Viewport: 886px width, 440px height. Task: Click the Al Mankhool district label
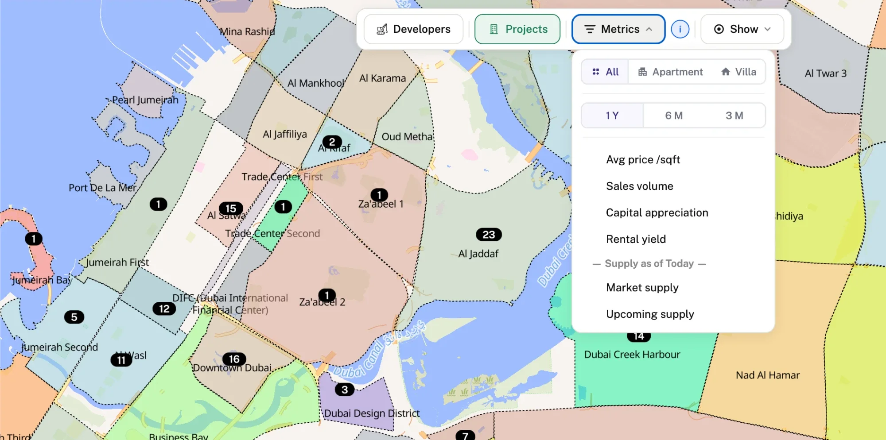(x=316, y=83)
